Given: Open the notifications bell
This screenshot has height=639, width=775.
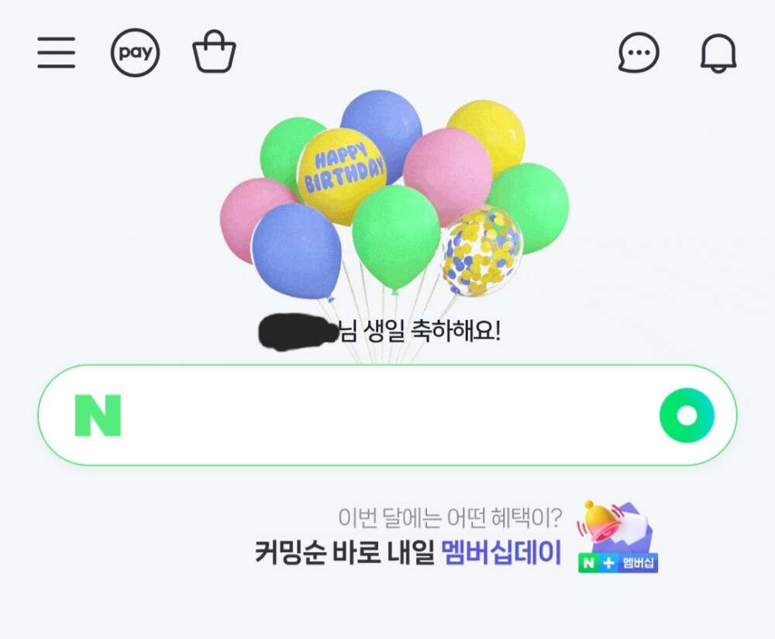Looking at the screenshot, I should 718,53.
